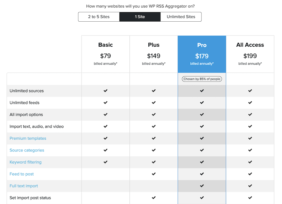This screenshot has height=204, width=282.
Task: Click the "Chosen by 85% of people" badge
Action: click(202, 79)
